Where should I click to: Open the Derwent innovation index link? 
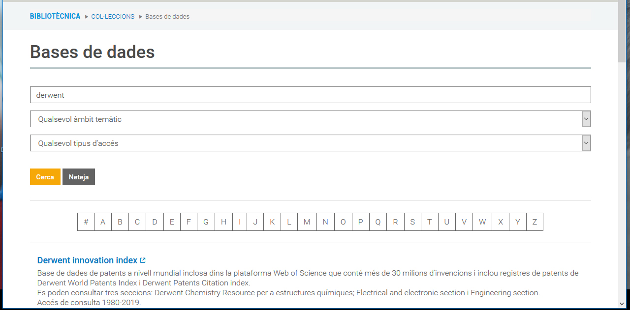click(x=87, y=260)
